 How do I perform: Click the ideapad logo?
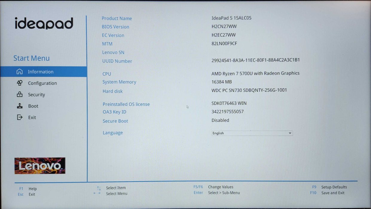click(44, 23)
